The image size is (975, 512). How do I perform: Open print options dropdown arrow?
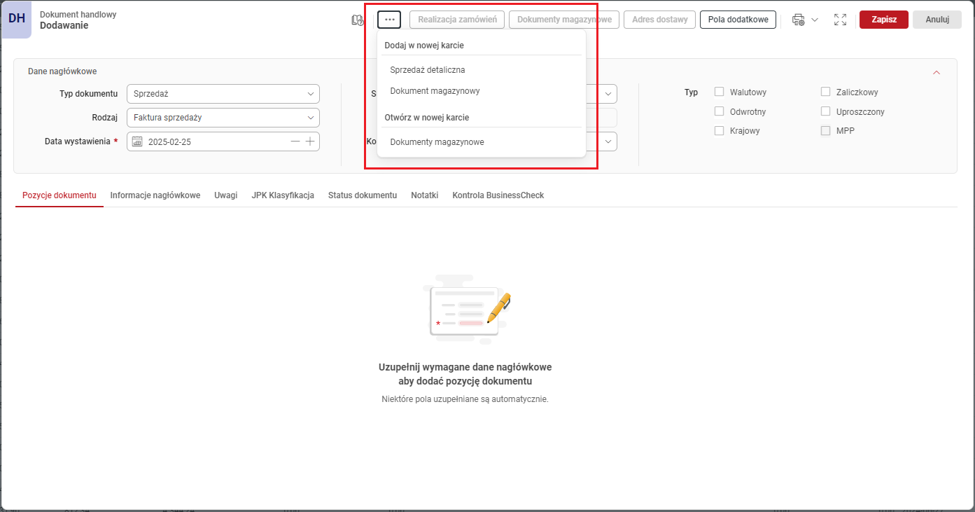pos(815,20)
